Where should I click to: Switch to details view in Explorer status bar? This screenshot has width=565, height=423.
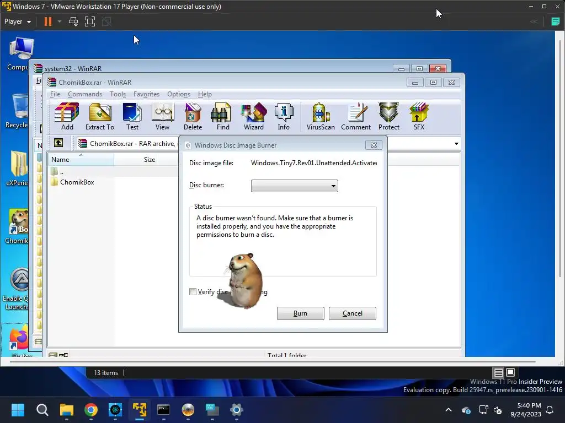click(498, 372)
